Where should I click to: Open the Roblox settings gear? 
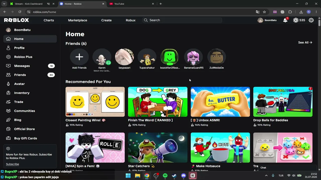pyautogui.click(x=311, y=20)
